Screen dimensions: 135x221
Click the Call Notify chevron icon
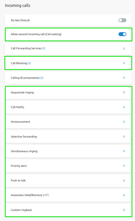[124, 107]
